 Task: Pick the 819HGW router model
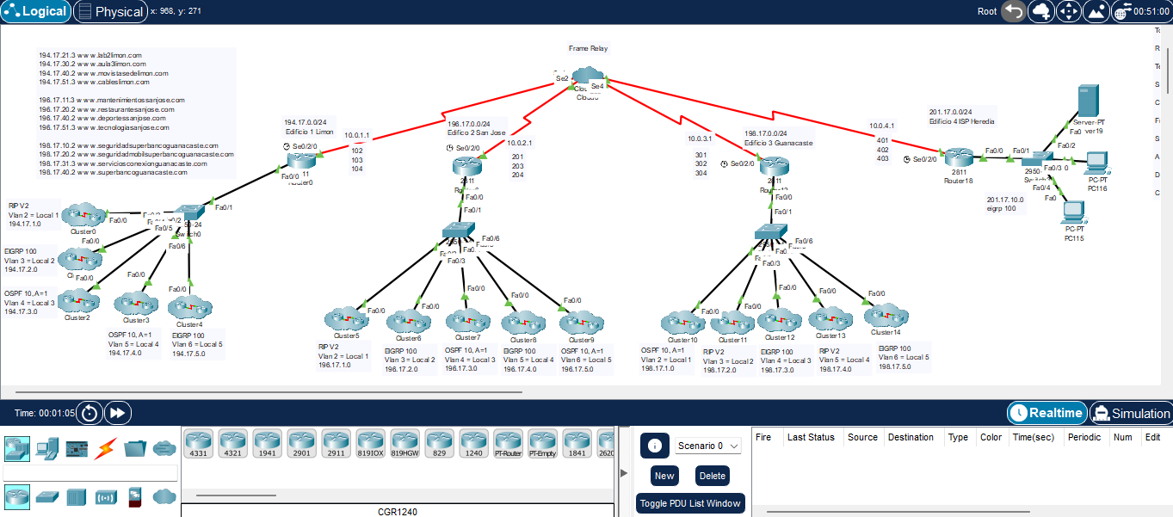point(404,443)
